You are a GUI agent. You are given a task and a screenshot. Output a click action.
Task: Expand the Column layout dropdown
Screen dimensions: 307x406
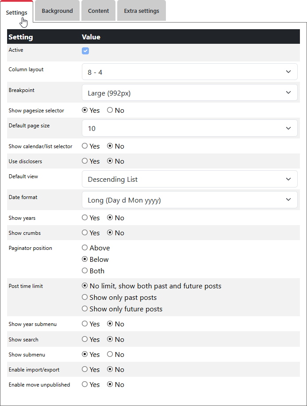(x=189, y=72)
